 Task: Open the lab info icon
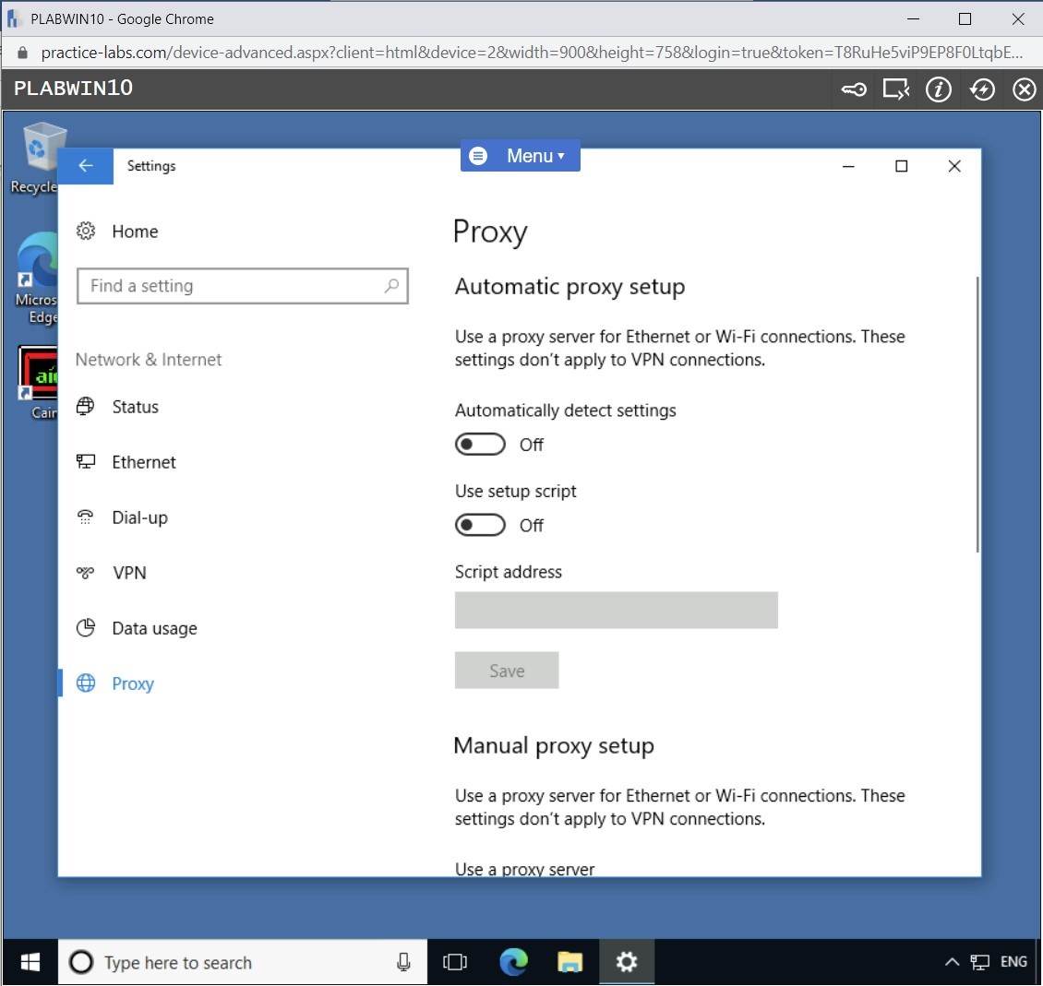(938, 89)
